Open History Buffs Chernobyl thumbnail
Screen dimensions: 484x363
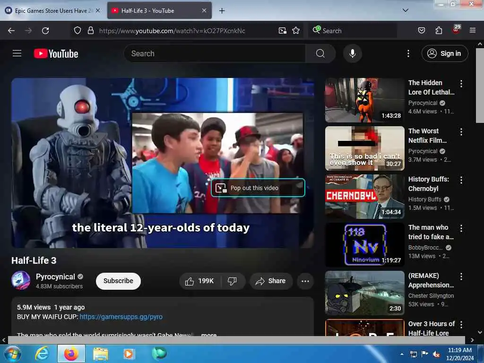click(x=364, y=196)
